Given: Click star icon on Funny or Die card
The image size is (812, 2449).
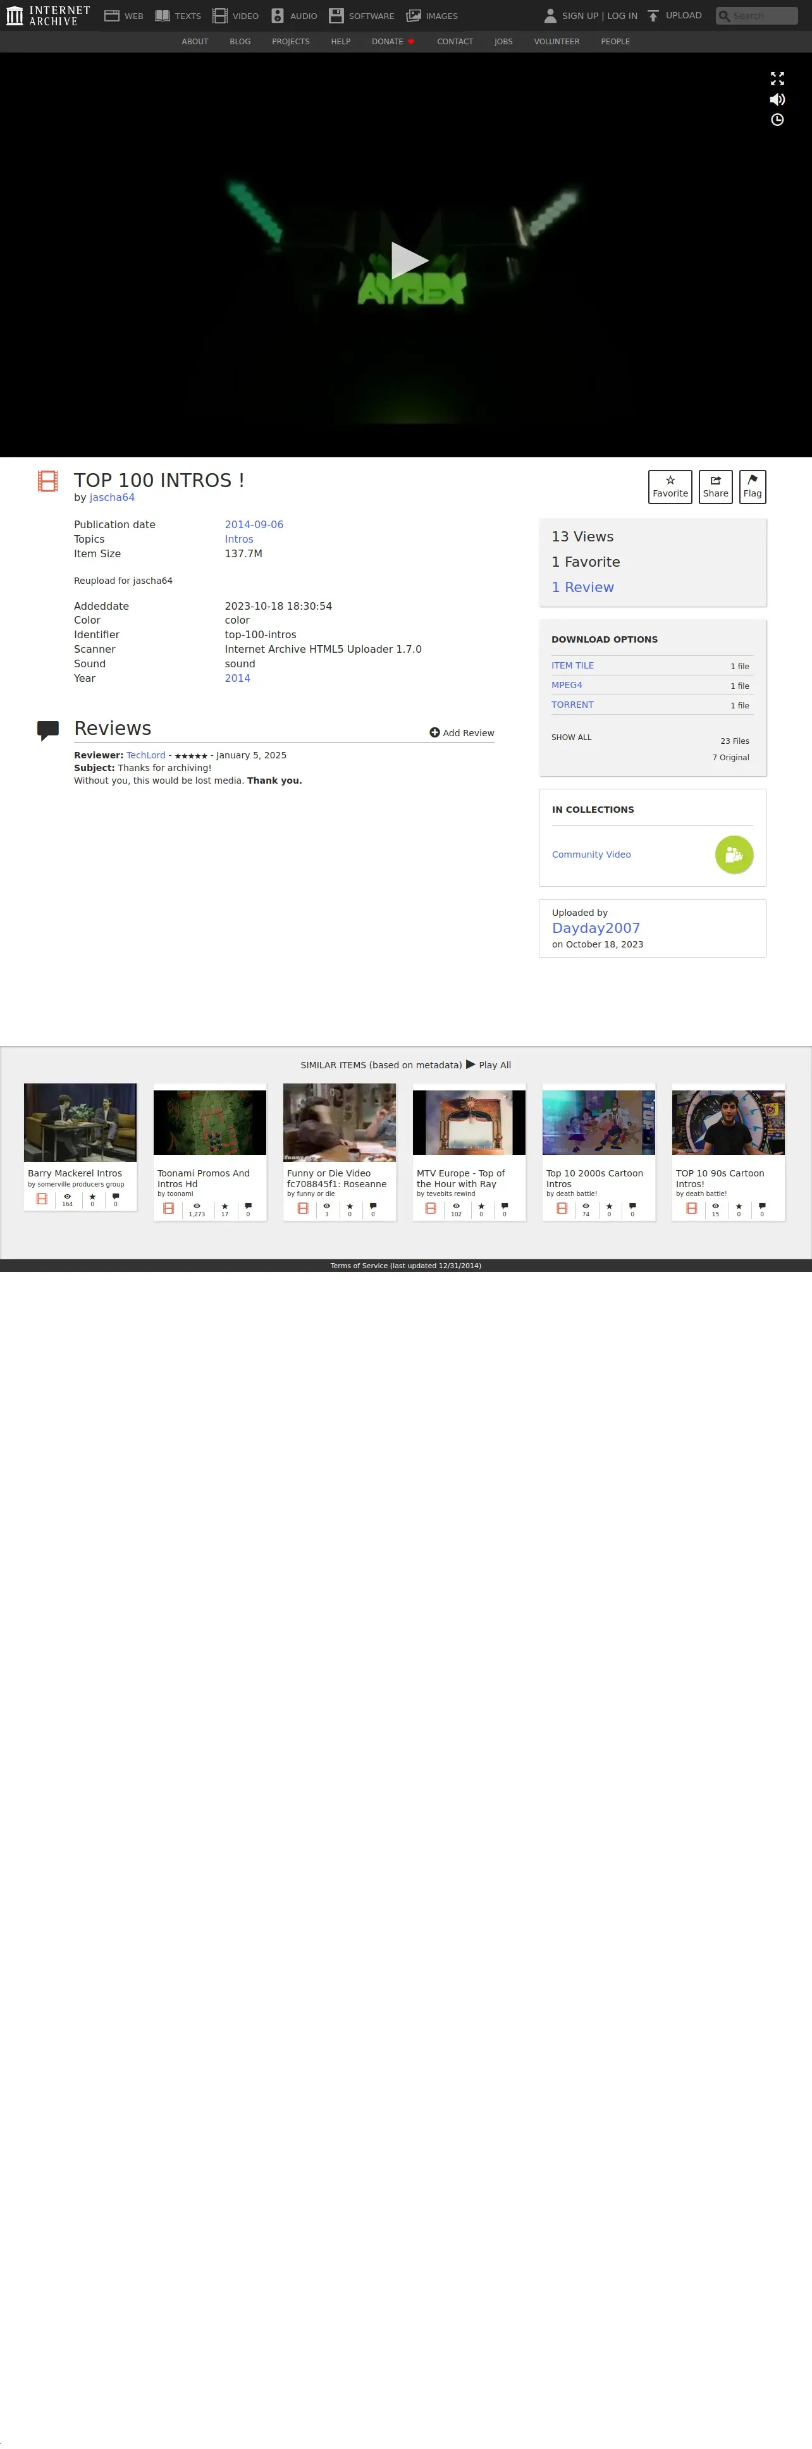Looking at the screenshot, I should coord(350,1206).
